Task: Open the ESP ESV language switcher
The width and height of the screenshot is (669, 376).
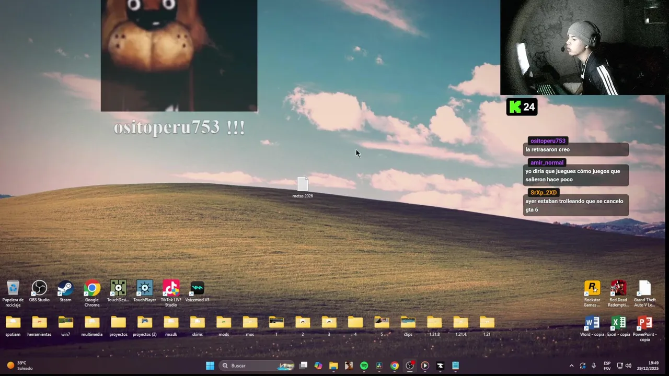Action: pyautogui.click(x=607, y=366)
